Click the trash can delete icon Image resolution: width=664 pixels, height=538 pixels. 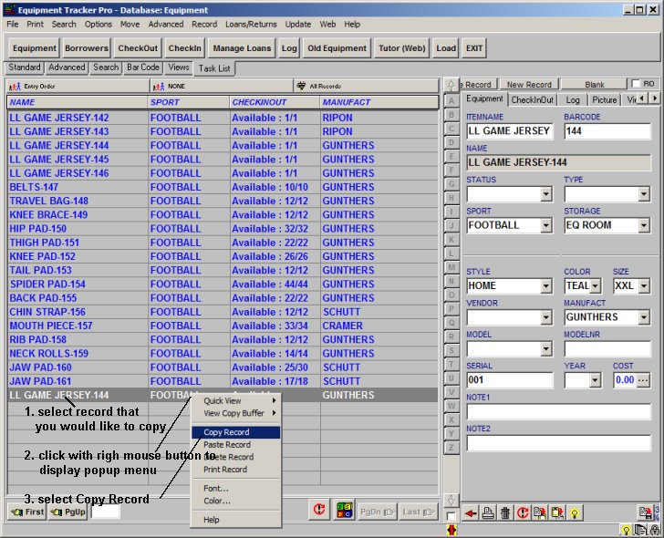coord(505,513)
